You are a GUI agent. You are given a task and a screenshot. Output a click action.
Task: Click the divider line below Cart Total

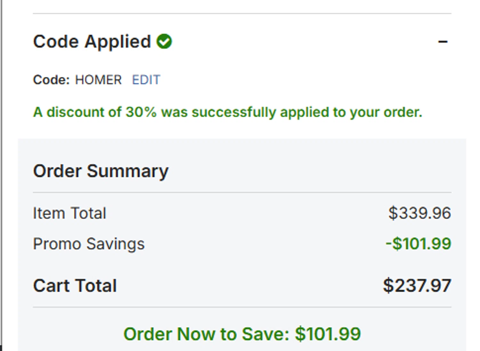click(x=242, y=307)
